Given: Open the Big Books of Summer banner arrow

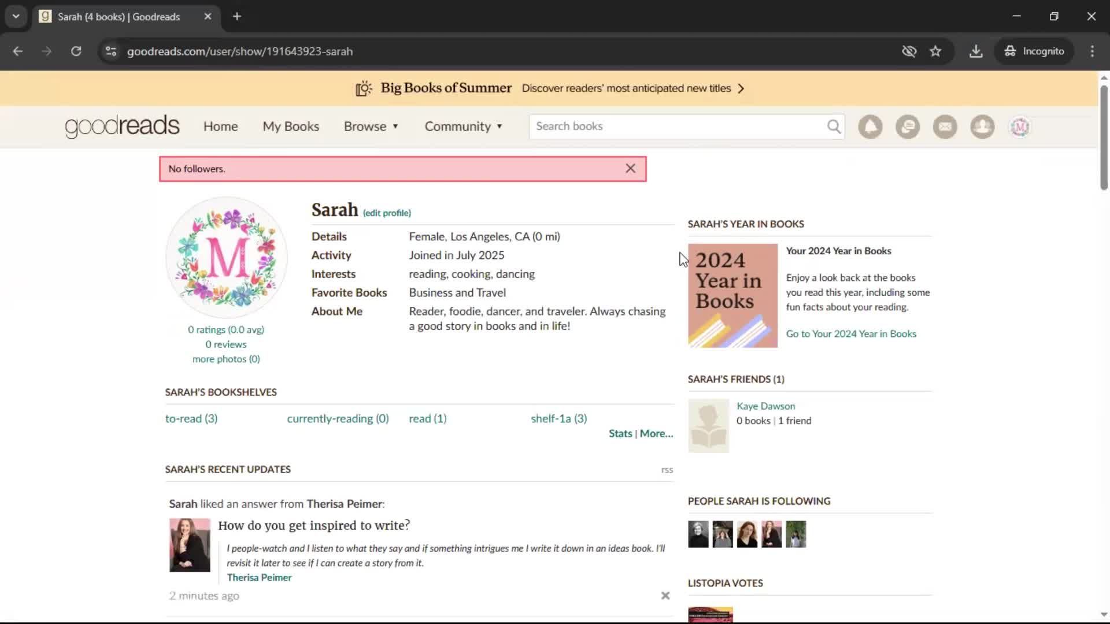Looking at the screenshot, I should tap(741, 88).
